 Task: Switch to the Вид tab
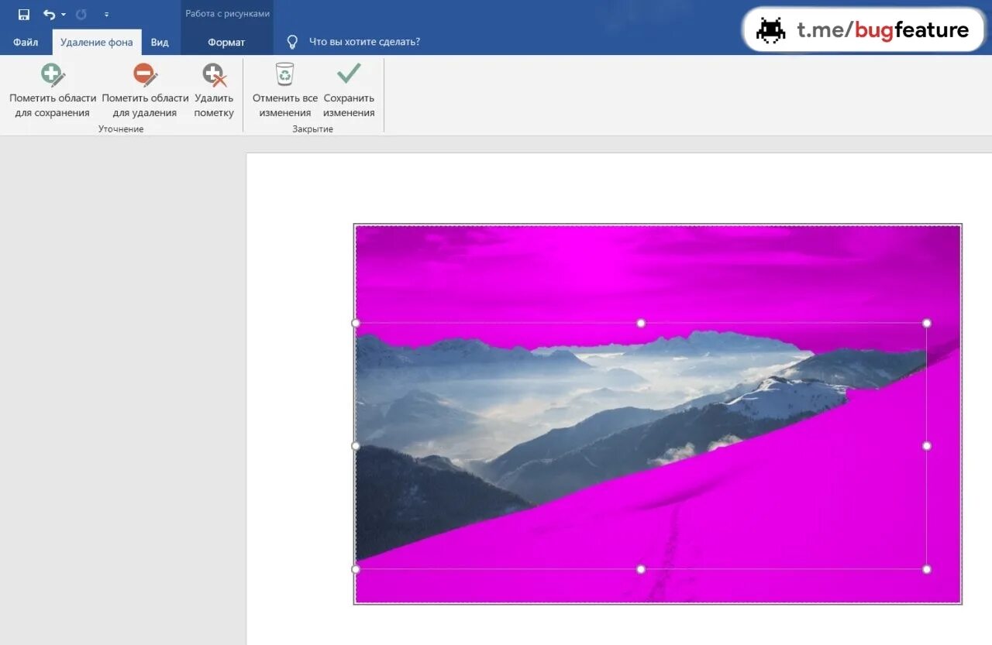(160, 42)
